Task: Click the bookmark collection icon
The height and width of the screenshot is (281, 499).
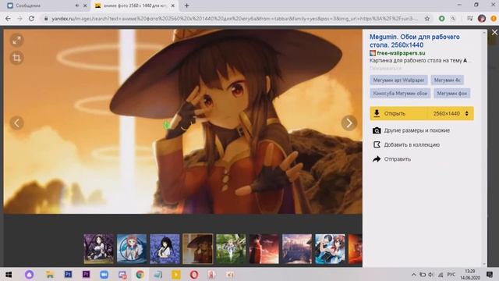Action: (x=377, y=144)
